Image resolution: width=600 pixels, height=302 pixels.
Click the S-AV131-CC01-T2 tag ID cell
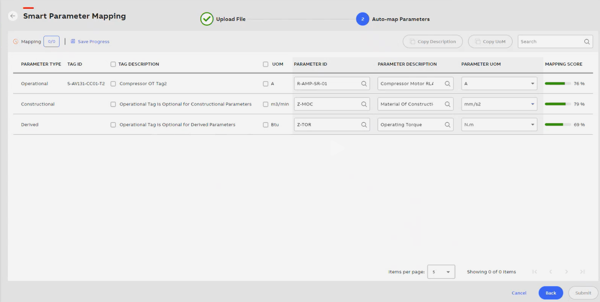86,83
